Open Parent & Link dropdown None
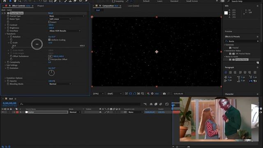 pyautogui.click(x=135, y=112)
